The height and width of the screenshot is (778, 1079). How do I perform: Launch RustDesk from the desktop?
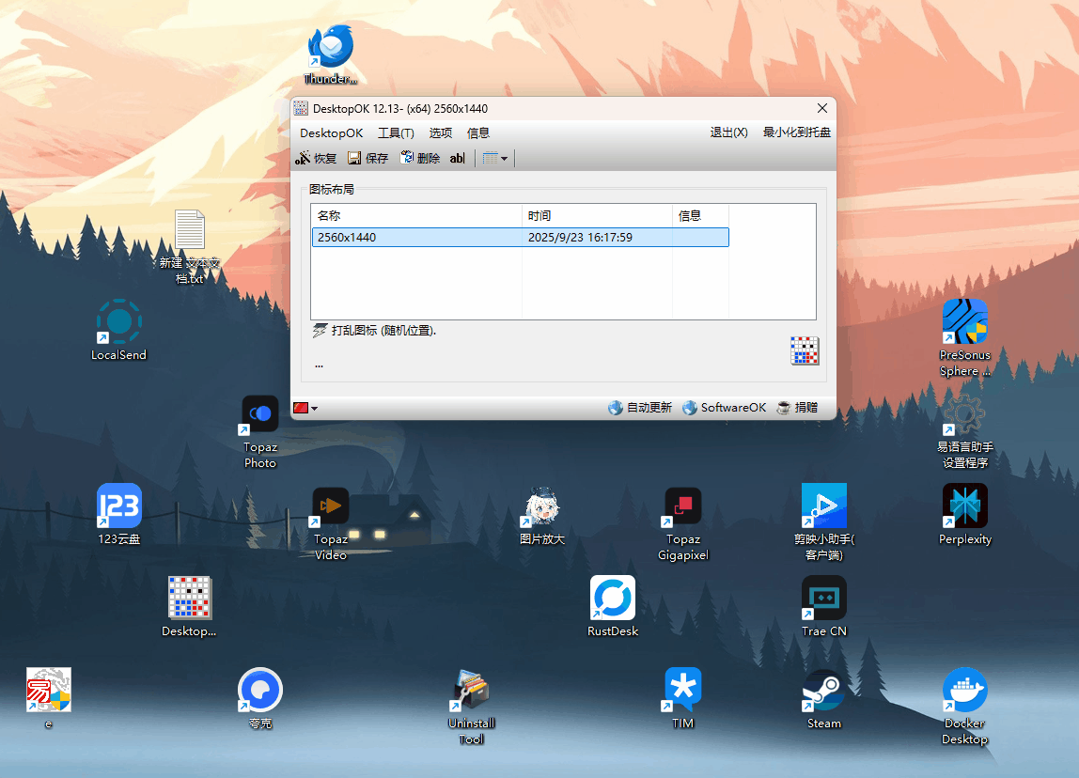pos(612,598)
